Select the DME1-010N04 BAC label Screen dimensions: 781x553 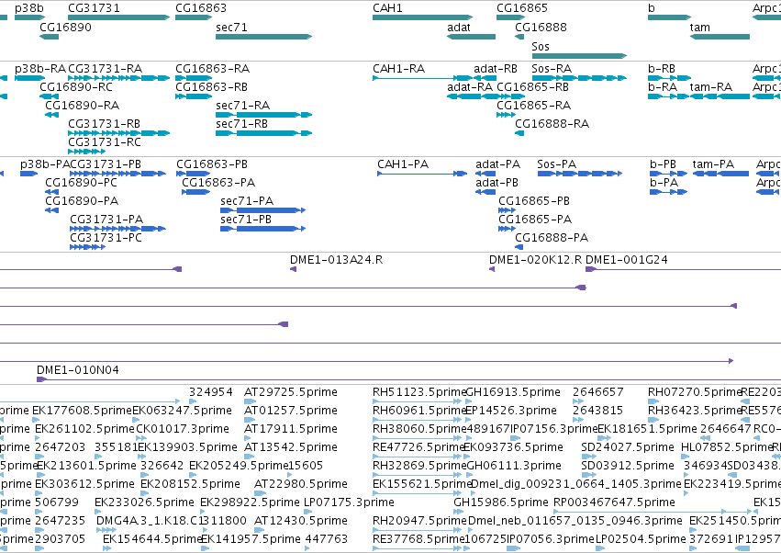pyautogui.click(x=78, y=370)
